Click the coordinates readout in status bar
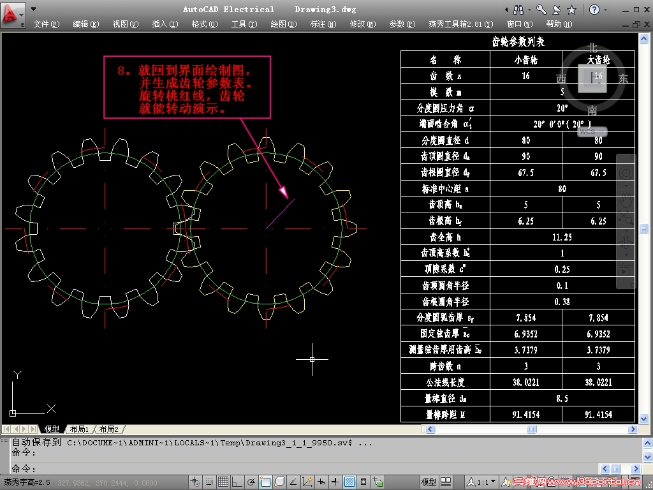The image size is (653, 490). pyautogui.click(x=107, y=482)
